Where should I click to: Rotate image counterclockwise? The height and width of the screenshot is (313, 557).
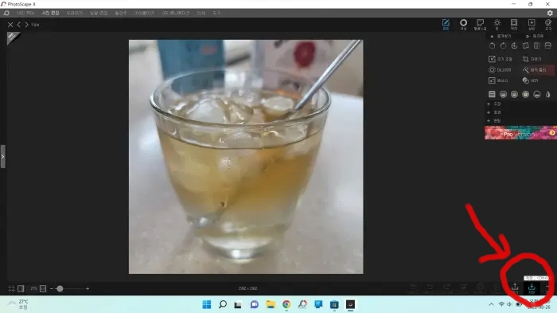pos(492,46)
